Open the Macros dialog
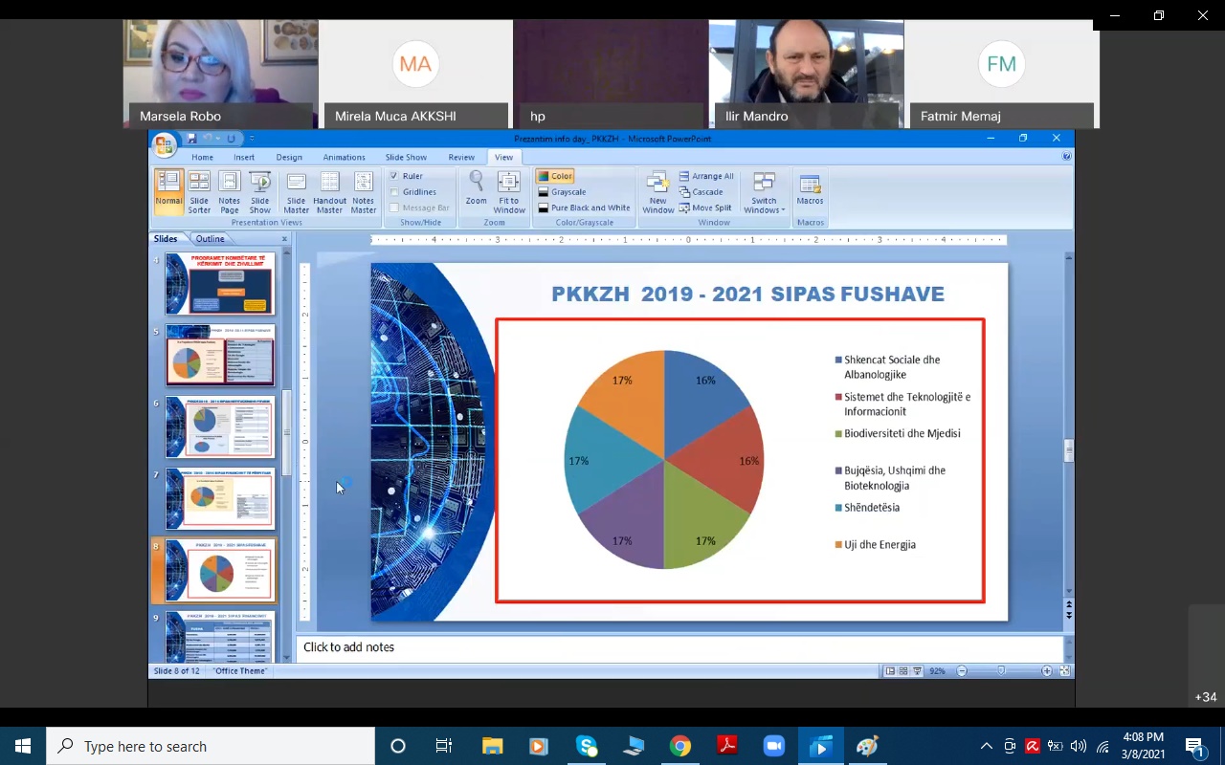This screenshot has height=765, width=1225. click(x=810, y=189)
